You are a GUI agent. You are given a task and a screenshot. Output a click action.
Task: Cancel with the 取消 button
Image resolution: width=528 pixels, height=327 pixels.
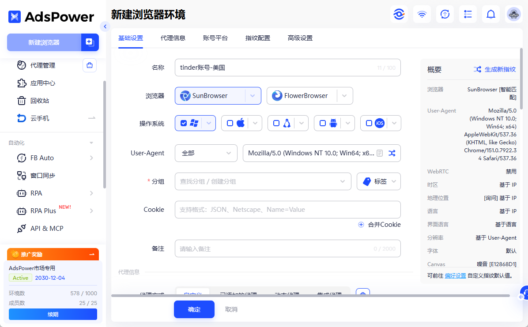(x=231, y=309)
